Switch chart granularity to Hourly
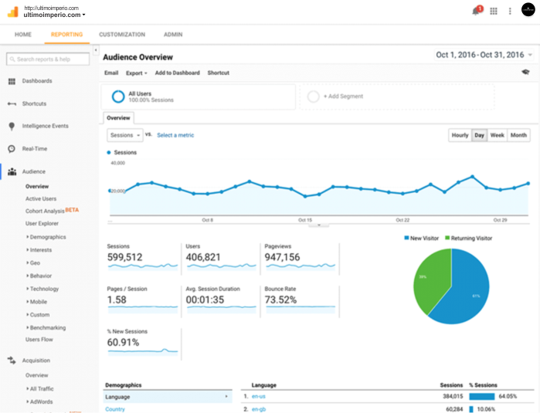The height and width of the screenshot is (413, 540). point(460,135)
